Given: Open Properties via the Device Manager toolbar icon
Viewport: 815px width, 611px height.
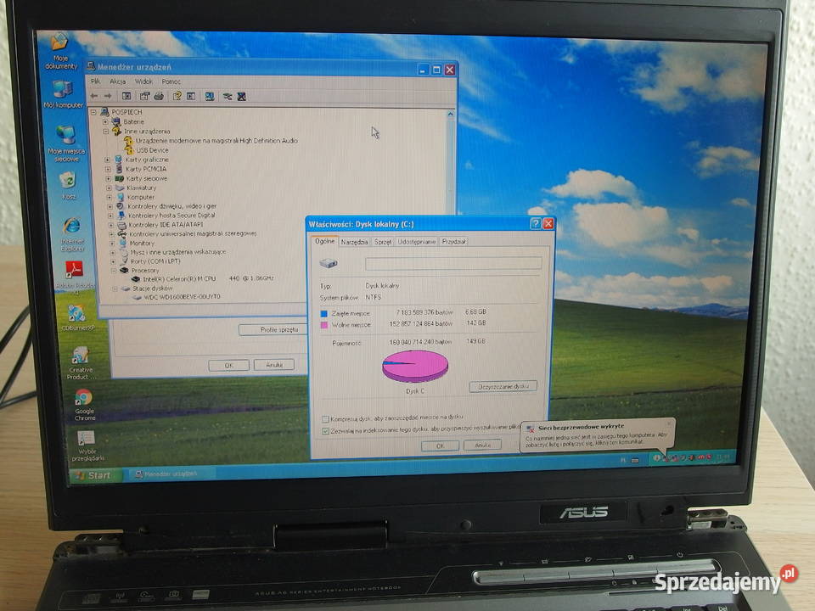Looking at the screenshot, I should 144,96.
